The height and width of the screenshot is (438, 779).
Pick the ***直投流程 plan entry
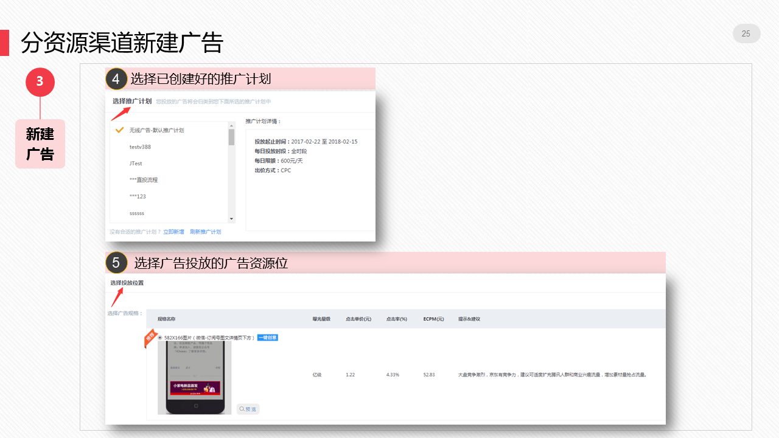144,180
